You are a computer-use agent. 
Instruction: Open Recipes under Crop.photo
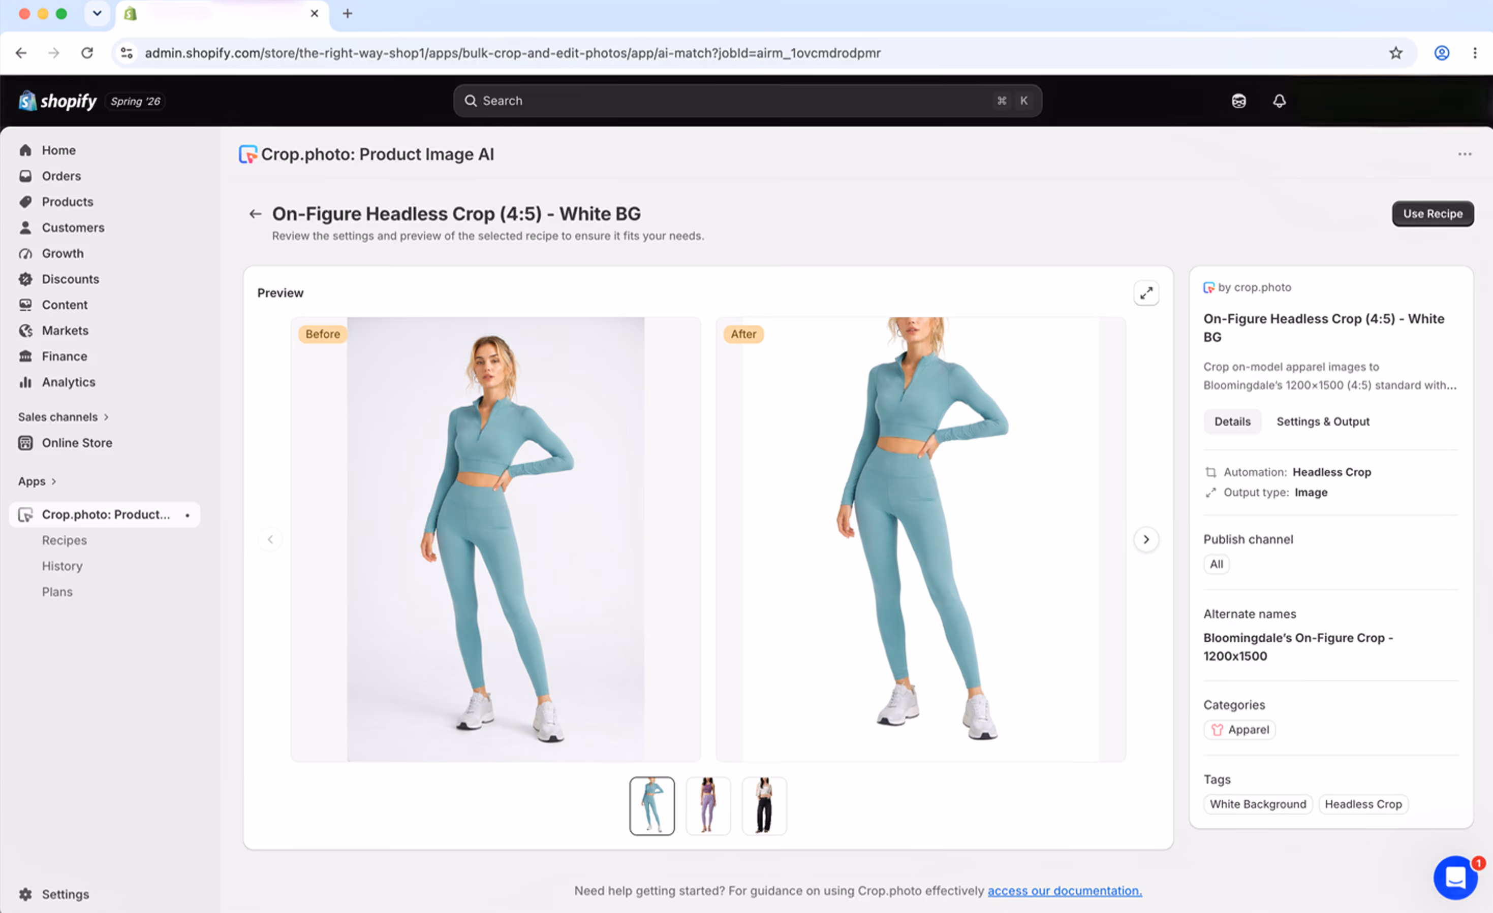point(64,540)
